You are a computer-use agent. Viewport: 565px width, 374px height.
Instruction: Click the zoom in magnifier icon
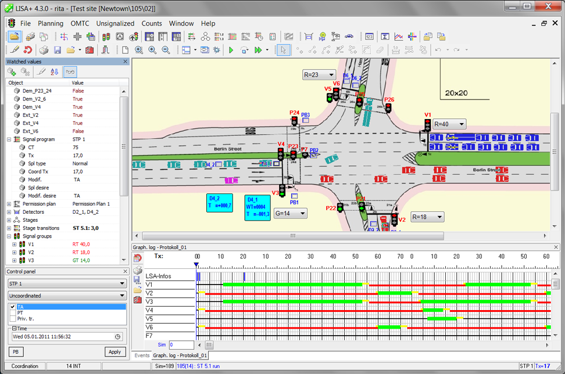[x=152, y=51]
